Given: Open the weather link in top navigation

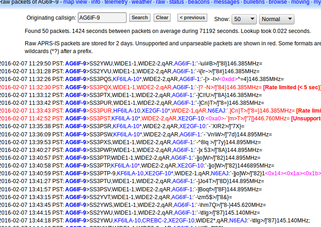Looking at the screenshot, I should (x=141, y=2).
